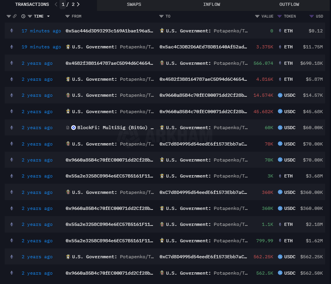The height and width of the screenshot is (284, 331).
Task: Open the FROM column filter icon
Action: [x=68, y=16]
